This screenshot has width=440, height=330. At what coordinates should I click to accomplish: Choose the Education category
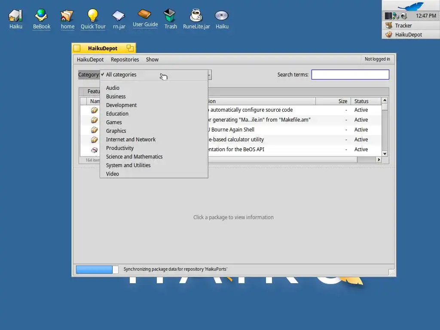(154, 113)
